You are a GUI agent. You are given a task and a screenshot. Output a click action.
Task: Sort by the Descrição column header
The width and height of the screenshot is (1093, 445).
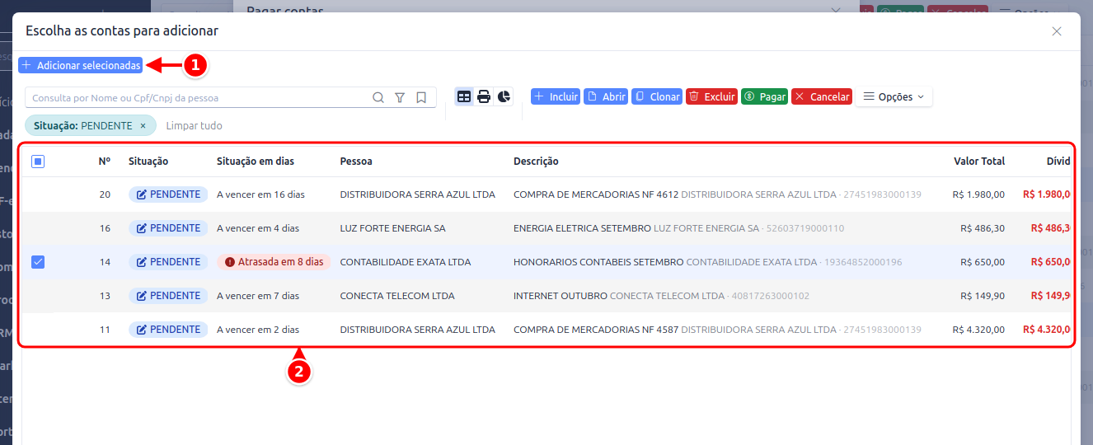point(536,162)
